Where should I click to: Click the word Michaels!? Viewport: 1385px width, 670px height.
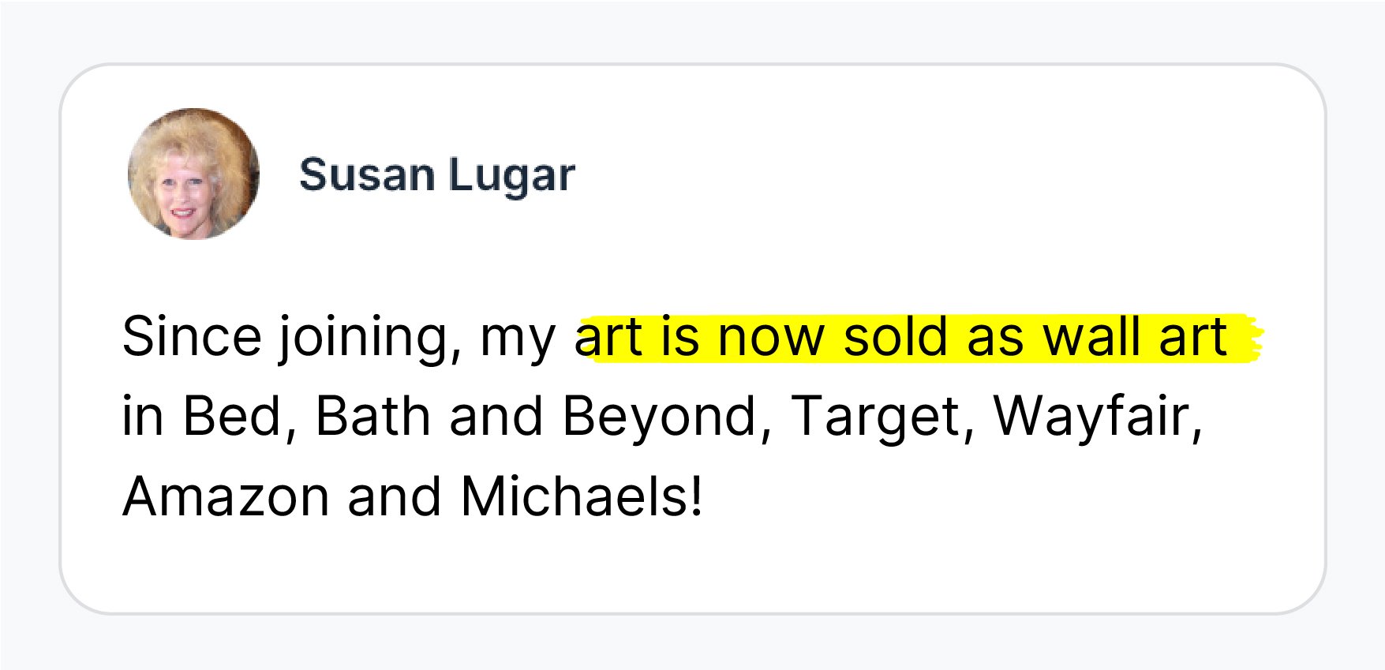582,497
